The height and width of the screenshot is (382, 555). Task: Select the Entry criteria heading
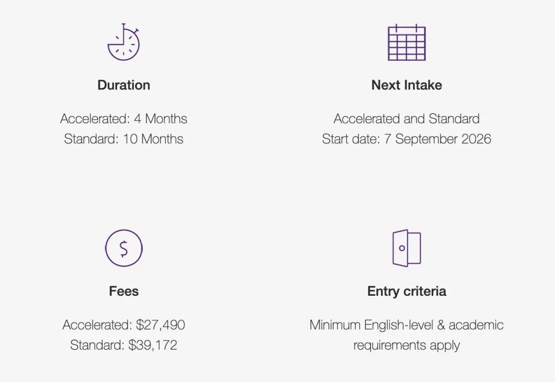click(x=406, y=291)
